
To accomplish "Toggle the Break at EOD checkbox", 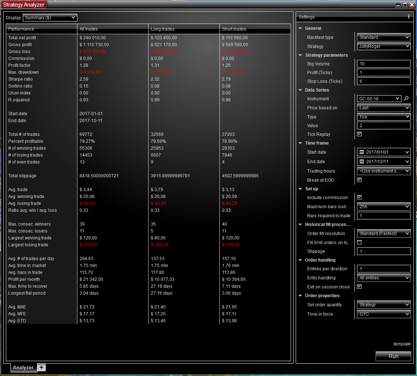I will (x=359, y=180).
